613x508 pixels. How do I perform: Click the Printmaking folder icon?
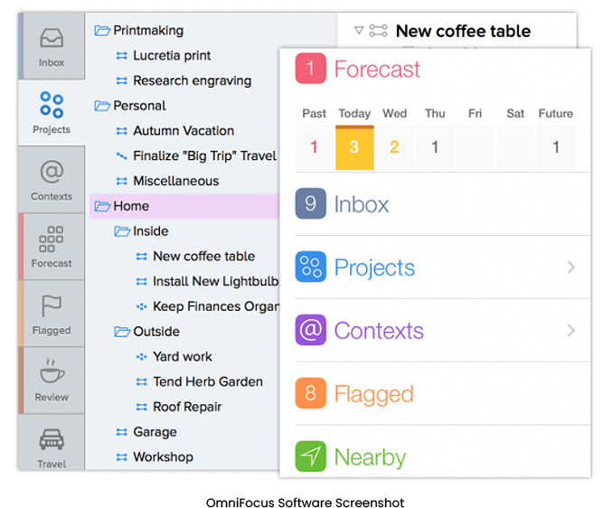pos(102,31)
